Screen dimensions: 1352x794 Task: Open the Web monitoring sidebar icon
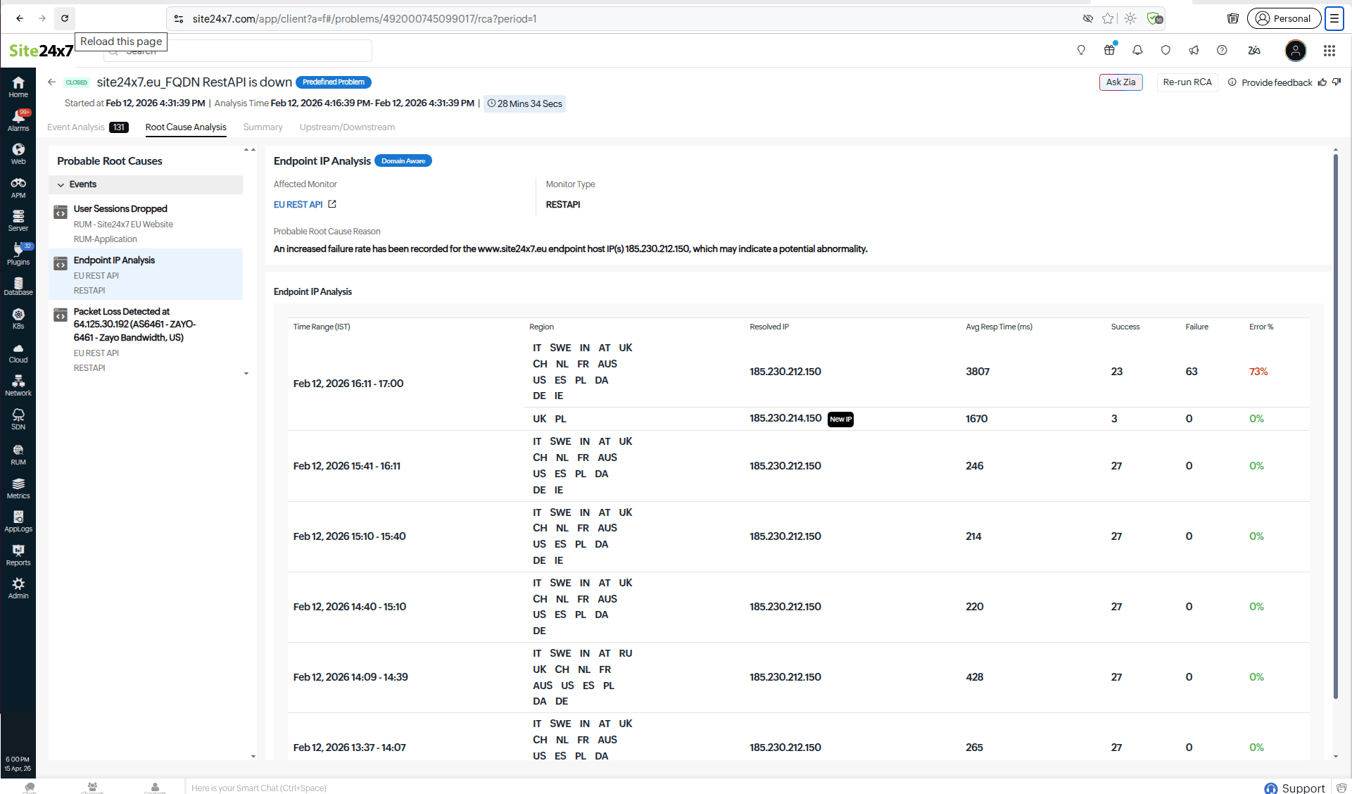18,154
